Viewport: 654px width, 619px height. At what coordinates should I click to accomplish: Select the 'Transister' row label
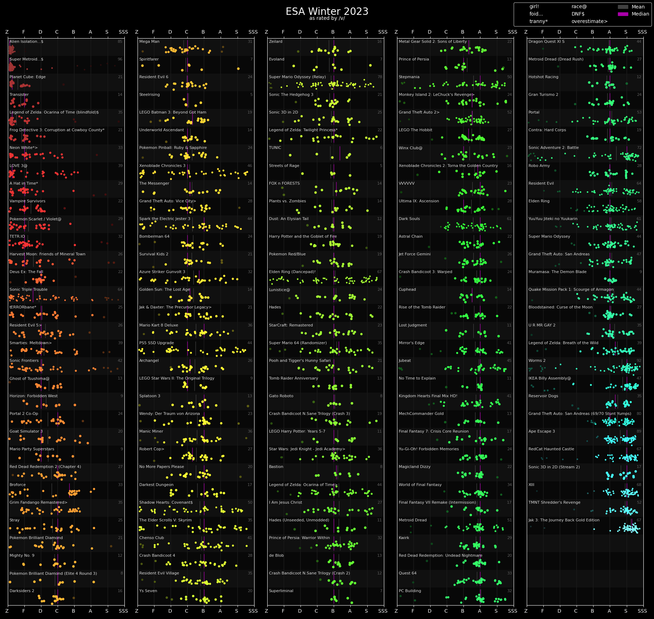pyautogui.click(x=19, y=95)
